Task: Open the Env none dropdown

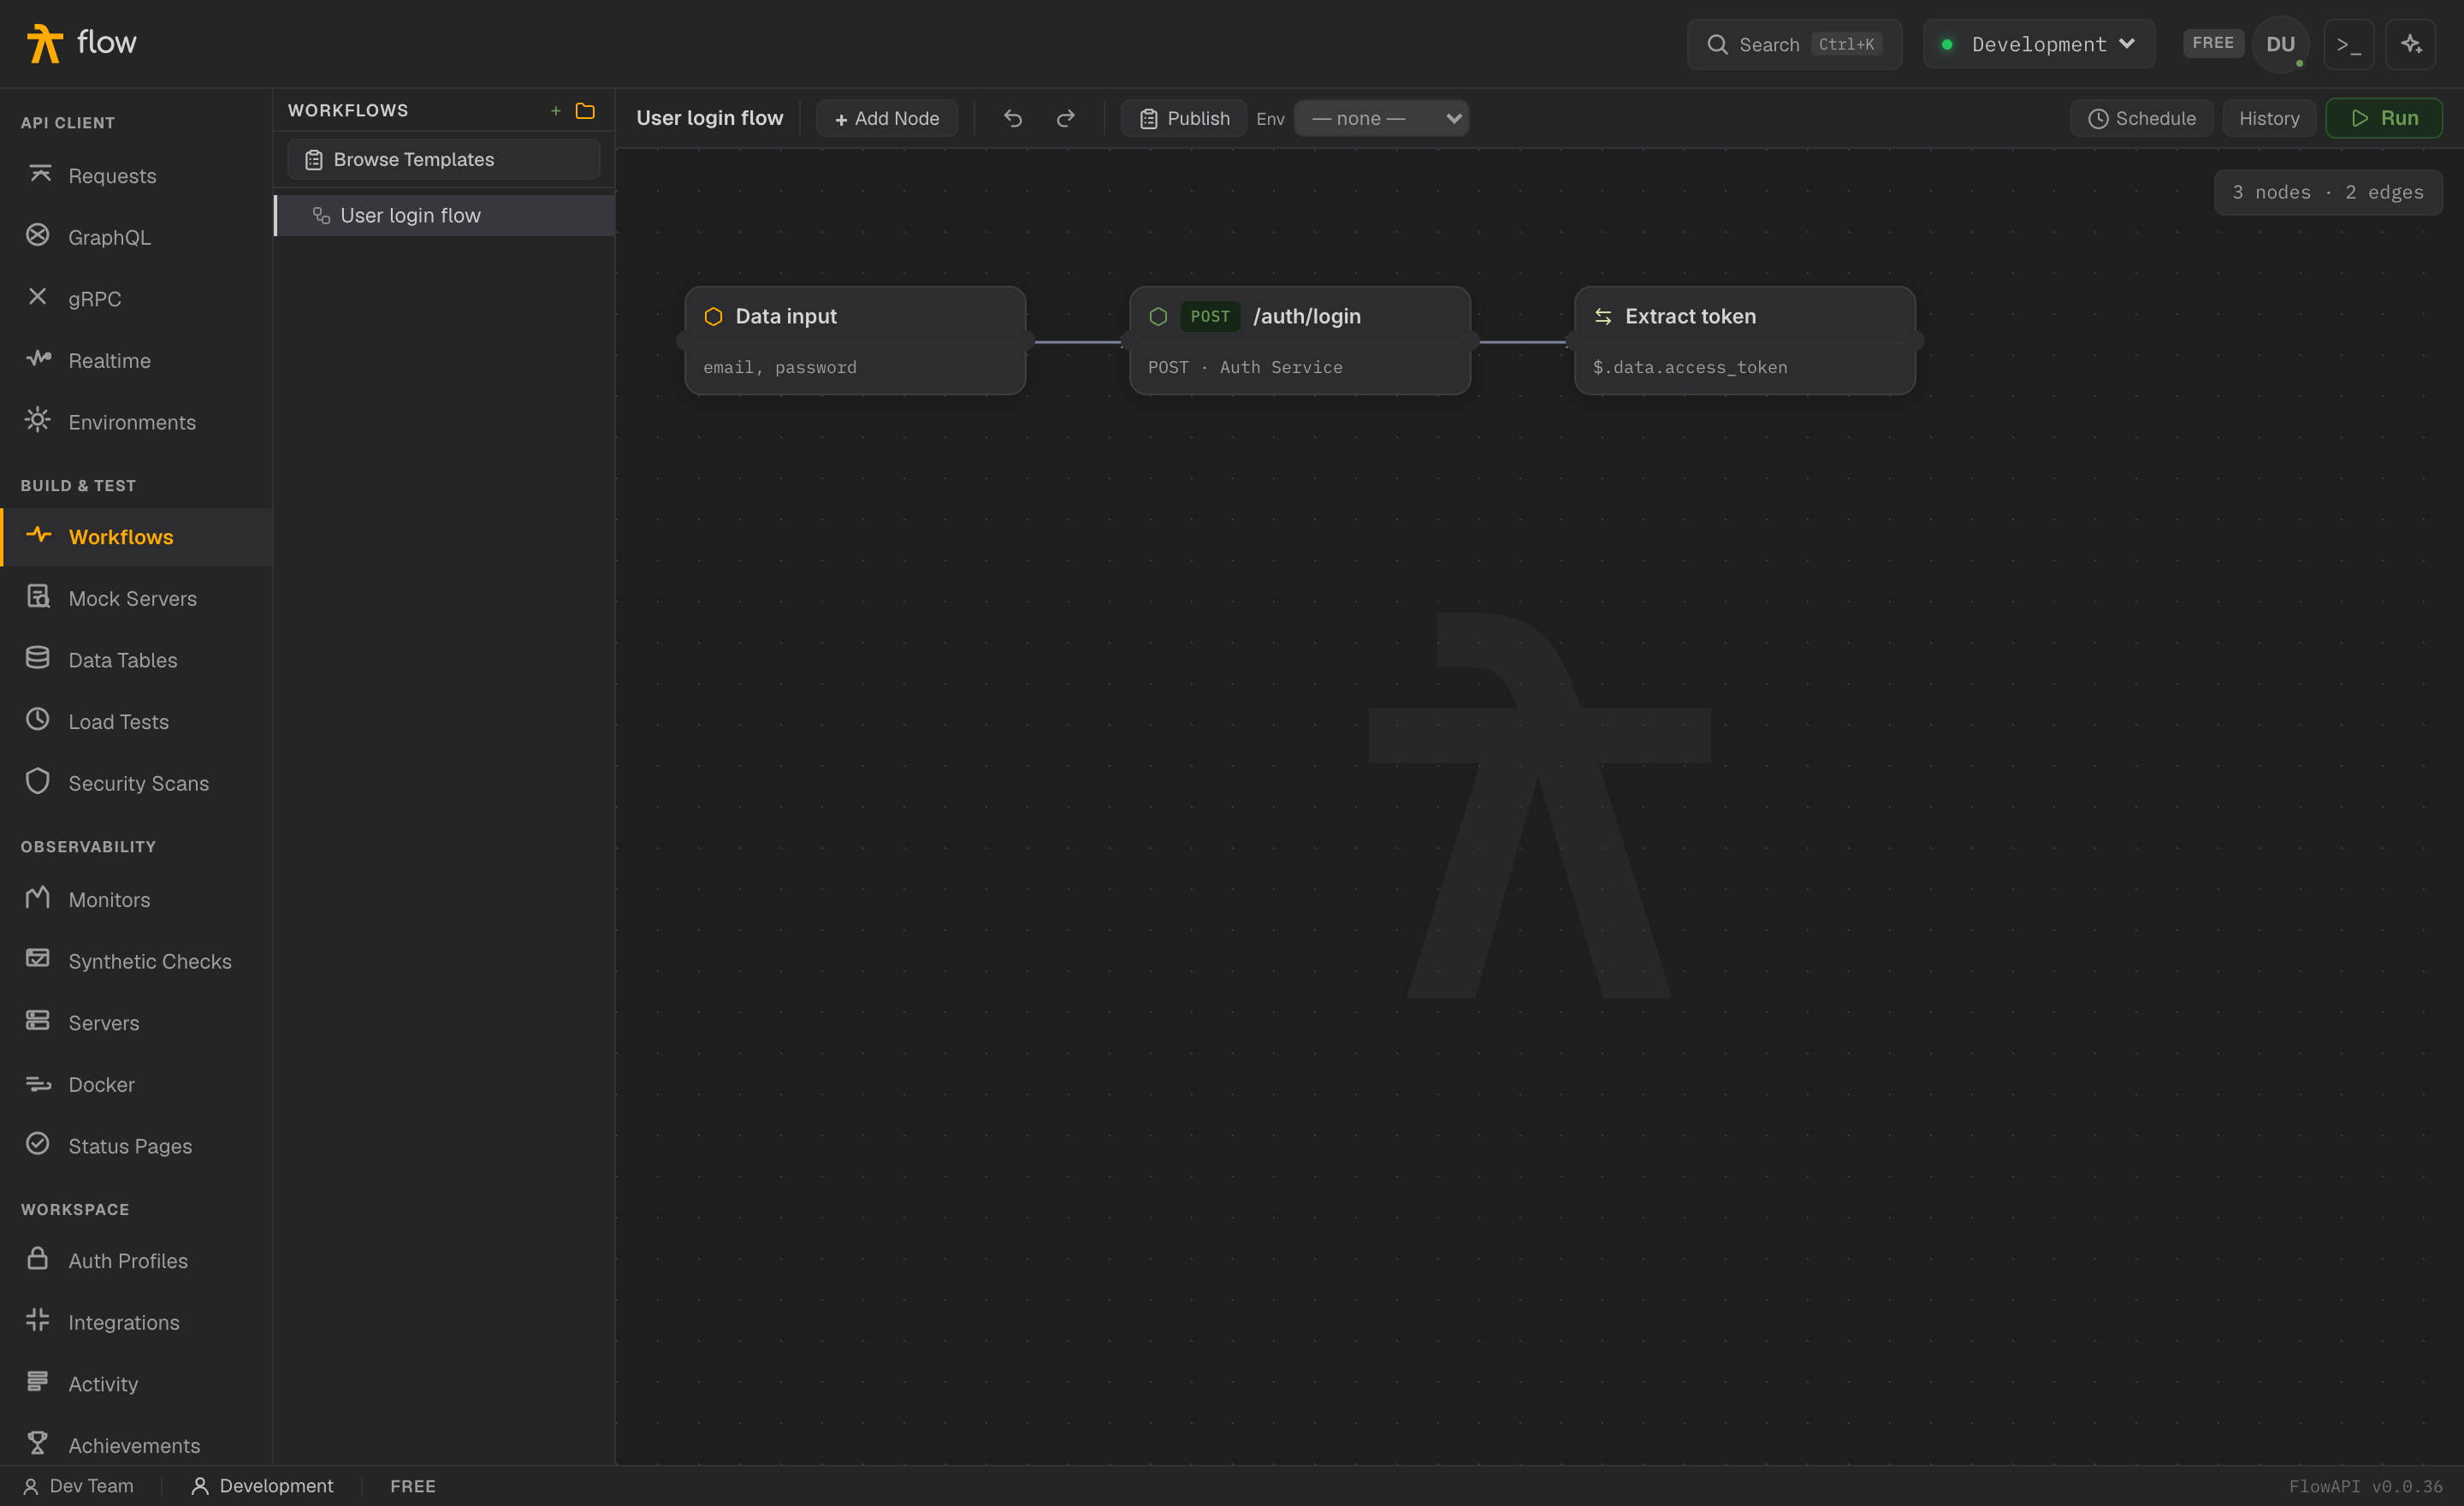Action: click(1381, 118)
